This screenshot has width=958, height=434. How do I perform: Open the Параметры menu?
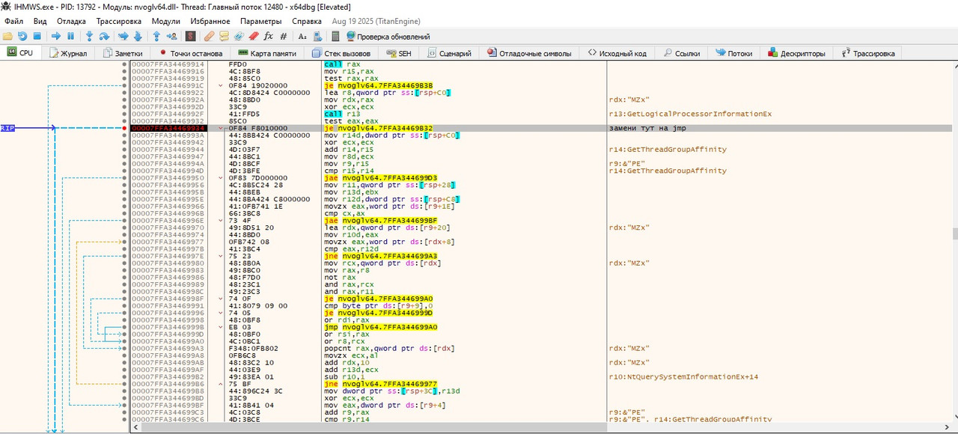coord(260,22)
